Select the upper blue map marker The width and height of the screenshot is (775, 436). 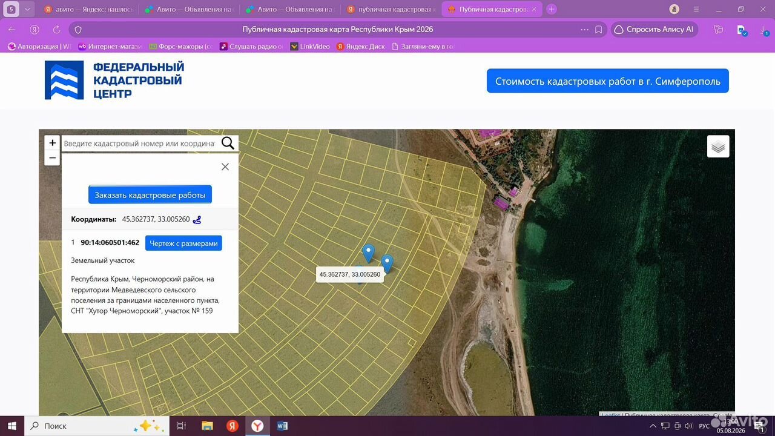[x=368, y=253]
